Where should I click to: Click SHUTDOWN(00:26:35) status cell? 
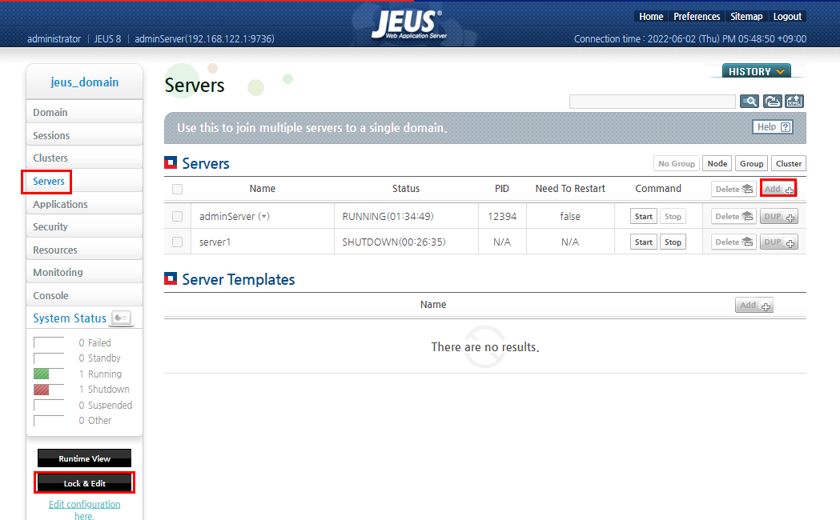click(x=394, y=242)
